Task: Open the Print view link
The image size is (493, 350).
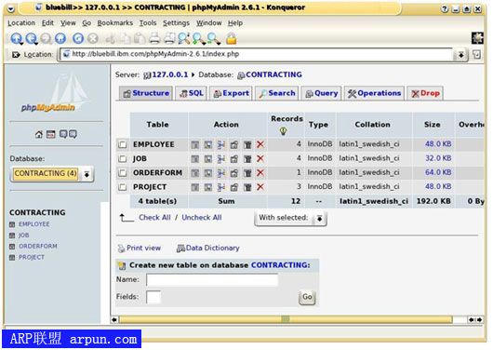Action: (x=140, y=248)
